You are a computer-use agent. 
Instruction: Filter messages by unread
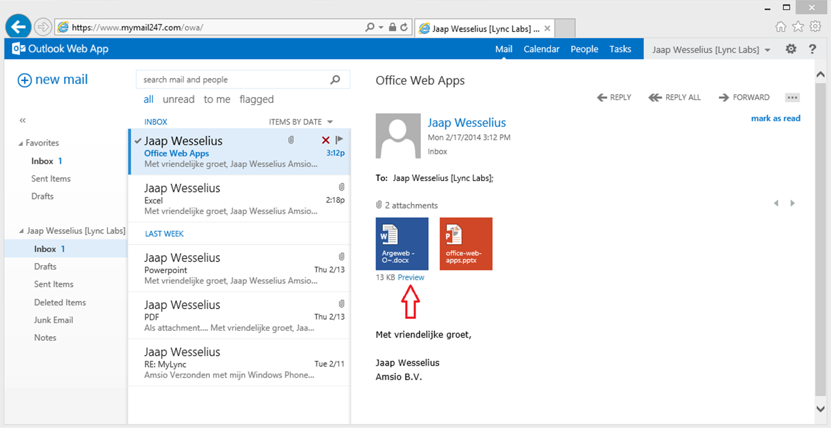pyautogui.click(x=178, y=100)
